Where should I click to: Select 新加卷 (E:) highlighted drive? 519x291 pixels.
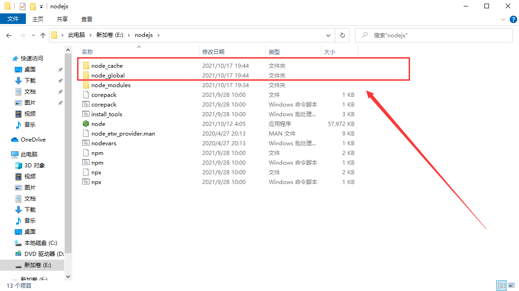click(32, 265)
